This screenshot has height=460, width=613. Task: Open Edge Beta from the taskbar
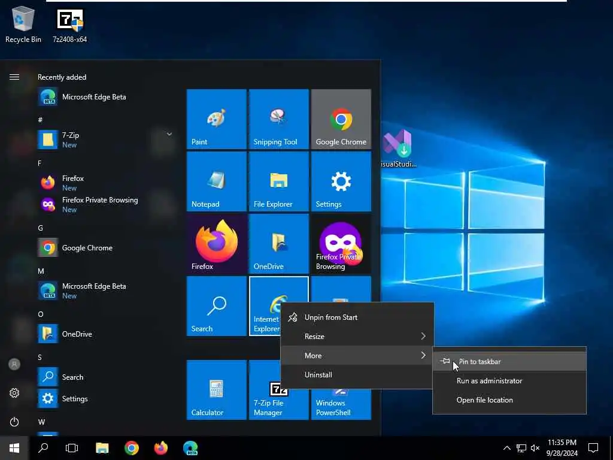tap(190, 448)
